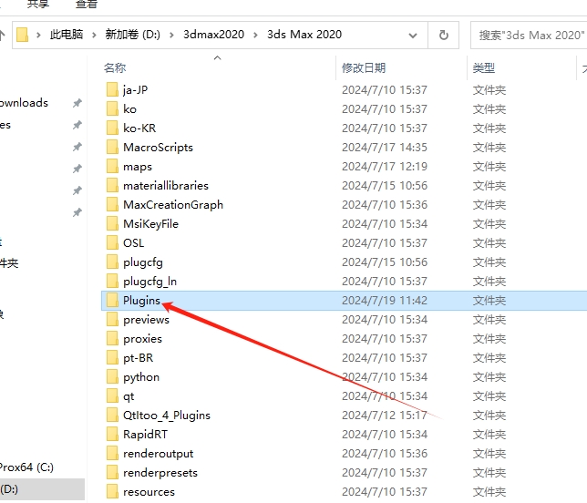
Task: Select the renderpresets folder icon
Action: point(112,473)
